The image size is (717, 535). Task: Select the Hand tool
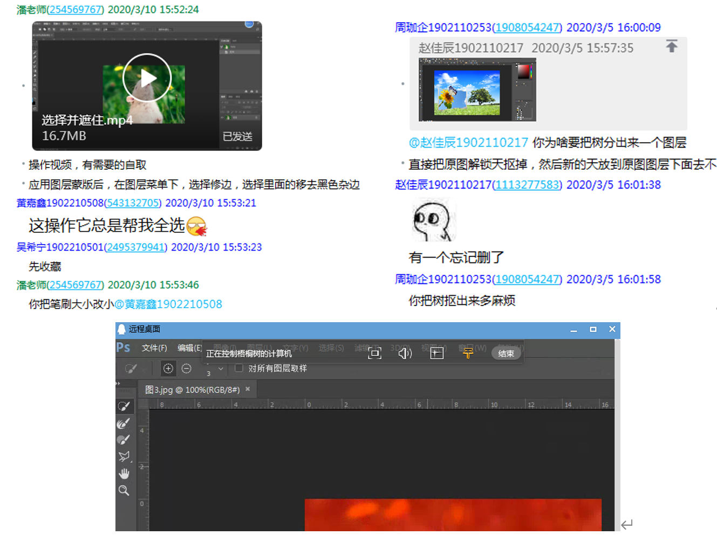(x=124, y=474)
